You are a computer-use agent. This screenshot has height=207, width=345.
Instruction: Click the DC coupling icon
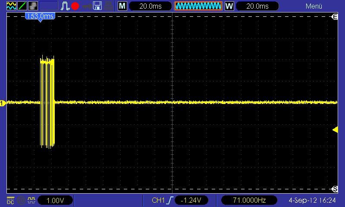pyautogui.click(x=10, y=200)
